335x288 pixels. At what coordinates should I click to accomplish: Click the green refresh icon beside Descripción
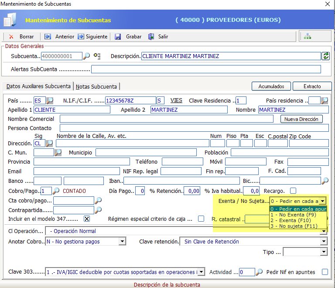(x=325, y=56)
